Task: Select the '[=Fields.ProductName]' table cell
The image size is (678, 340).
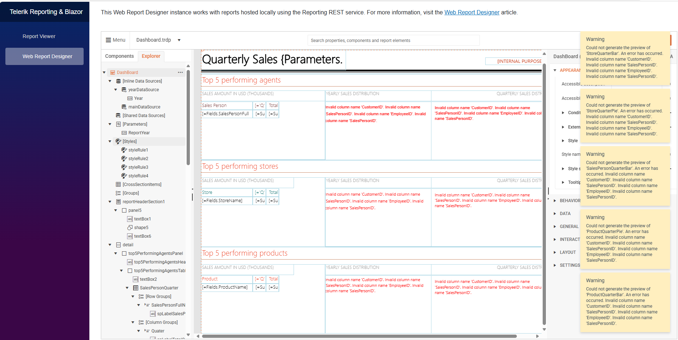Action: click(x=227, y=287)
